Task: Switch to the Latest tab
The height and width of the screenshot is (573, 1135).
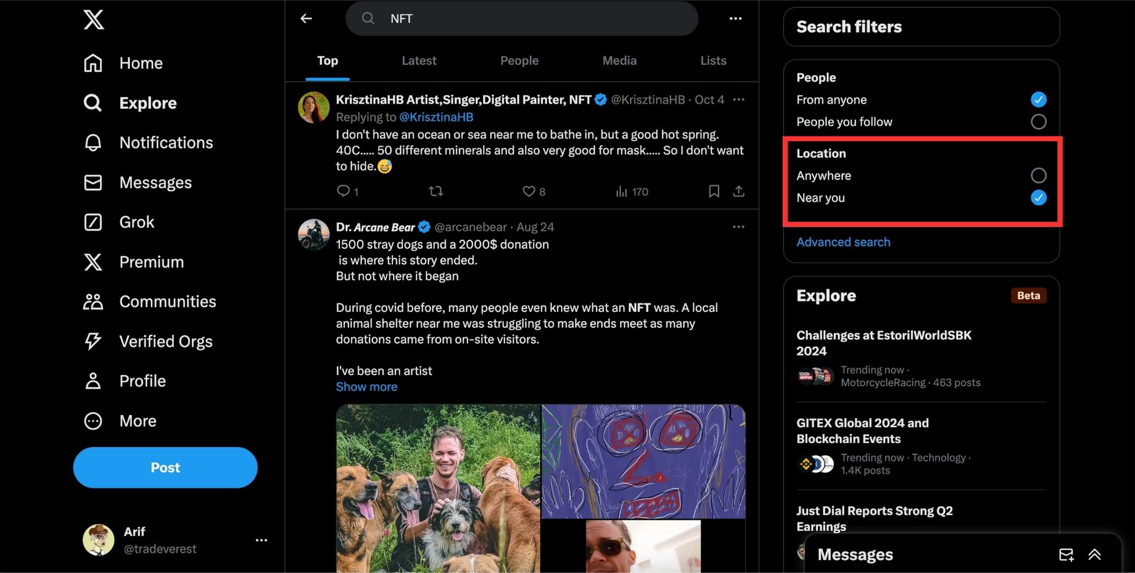Action: [x=419, y=60]
